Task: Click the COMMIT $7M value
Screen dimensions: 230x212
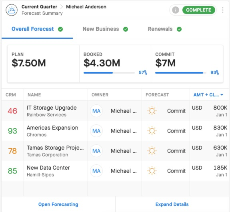Action: pyautogui.click(x=165, y=63)
